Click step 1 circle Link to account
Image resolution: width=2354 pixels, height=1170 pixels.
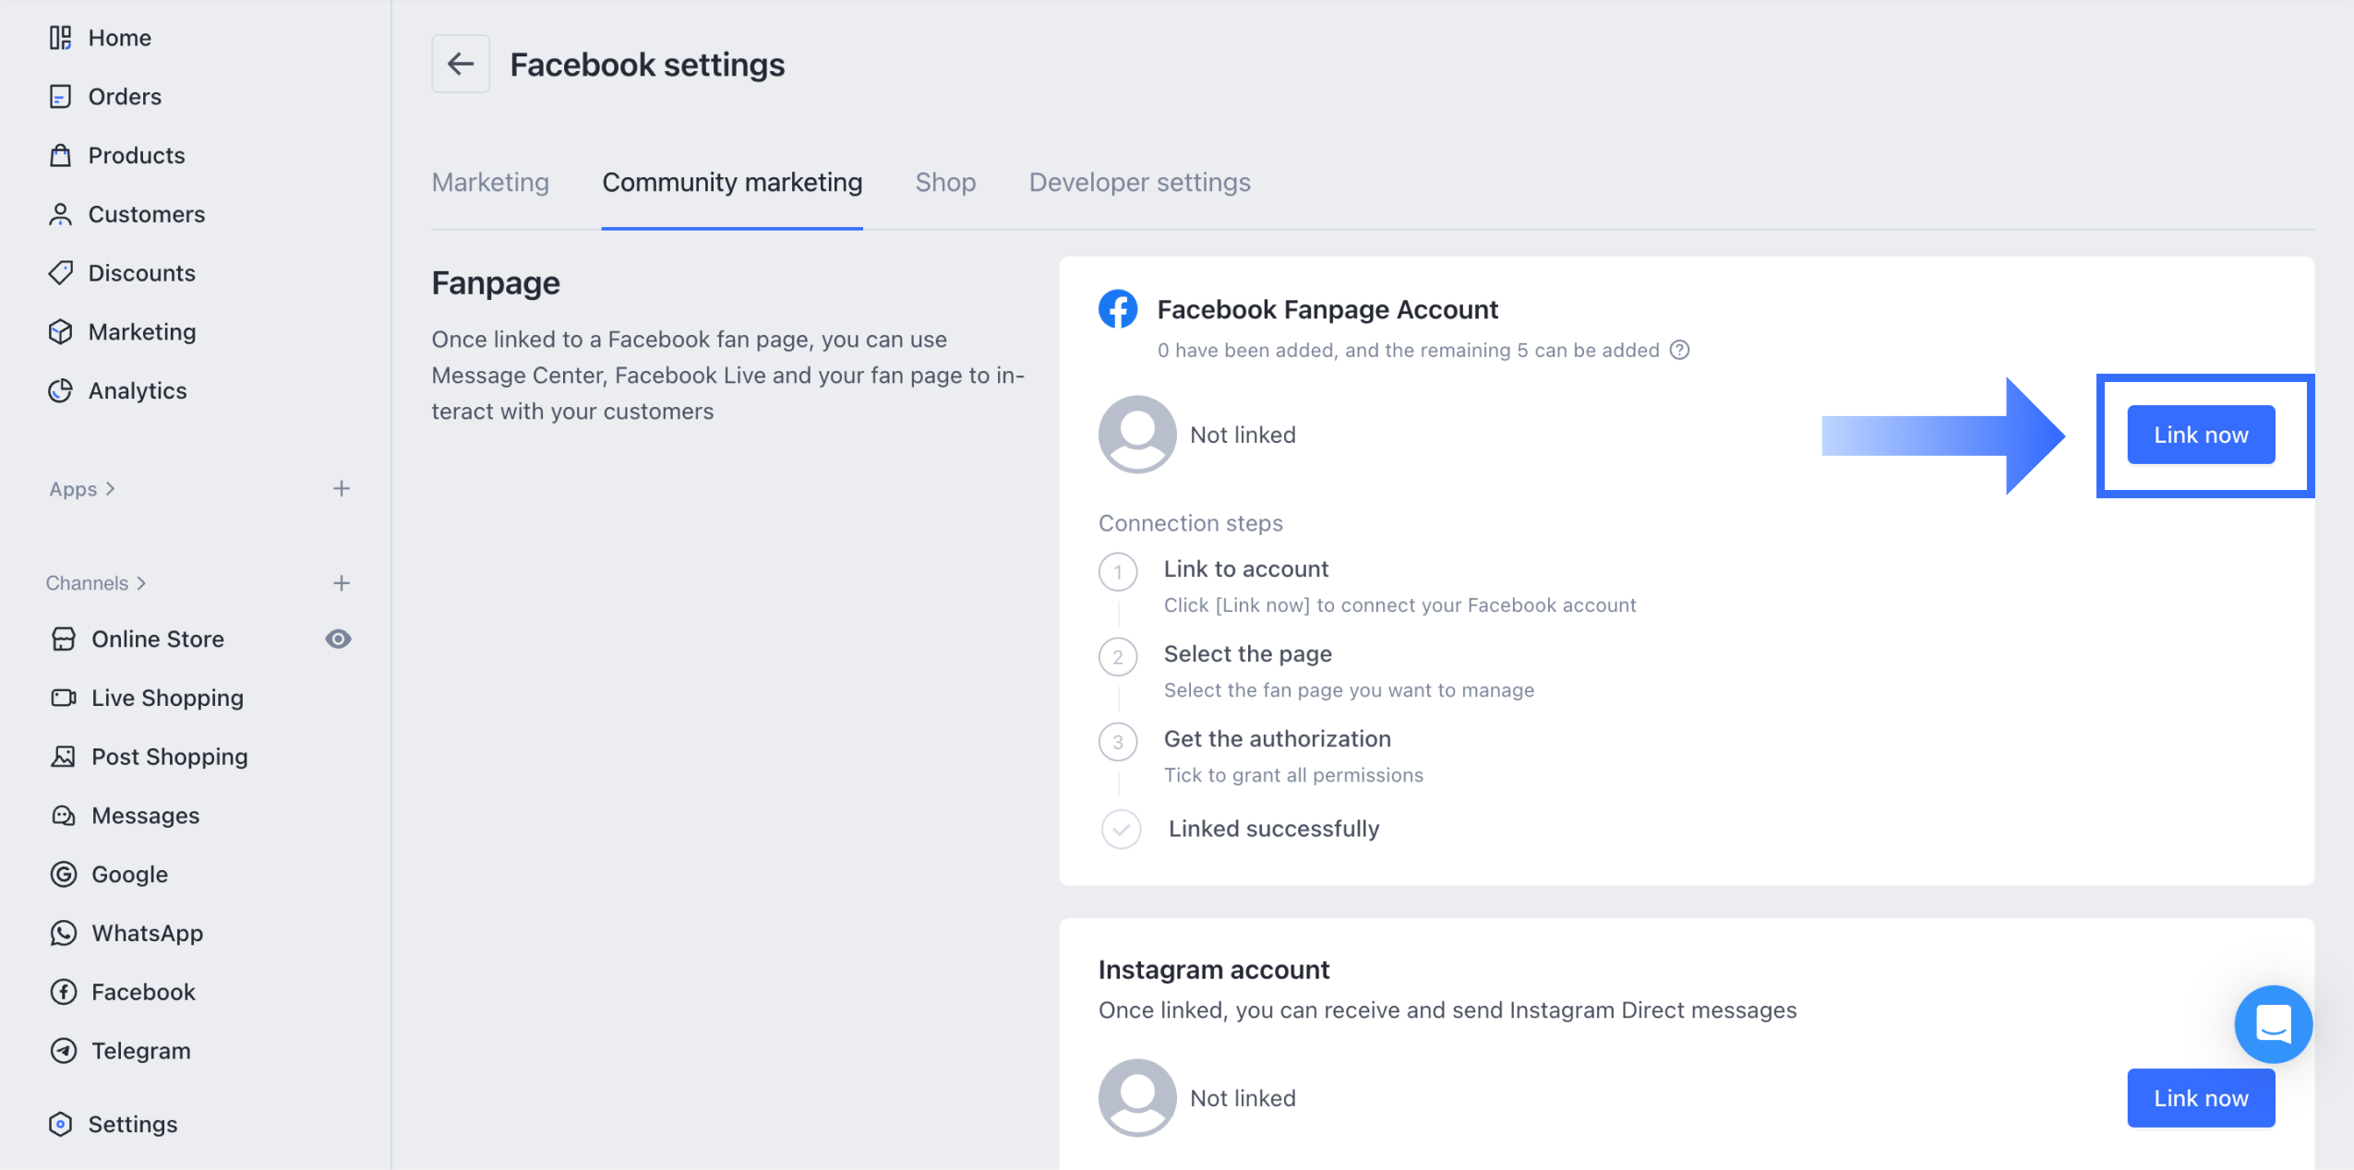(x=1117, y=571)
